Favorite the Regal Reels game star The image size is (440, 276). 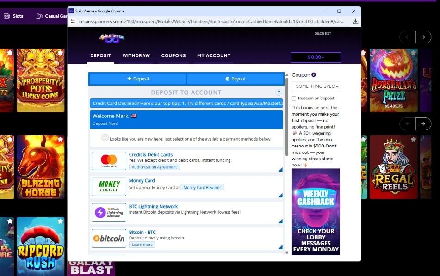413,140
